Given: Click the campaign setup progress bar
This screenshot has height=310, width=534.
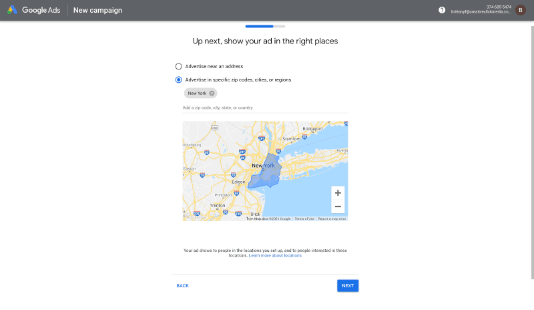Looking at the screenshot, I should pyautogui.click(x=265, y=26).
